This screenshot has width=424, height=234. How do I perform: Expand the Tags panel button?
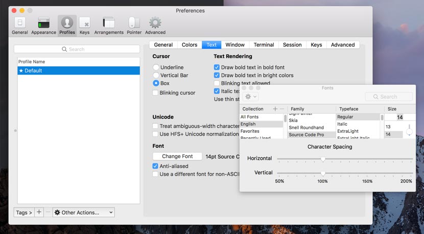click(24, 213)
